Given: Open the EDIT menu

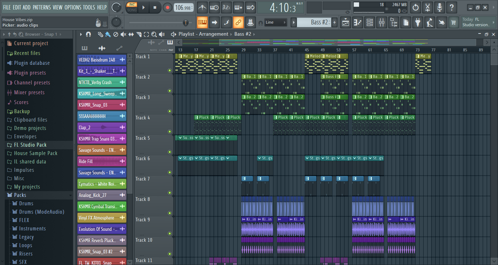Looking at the screenshot, I should [17, 7].
